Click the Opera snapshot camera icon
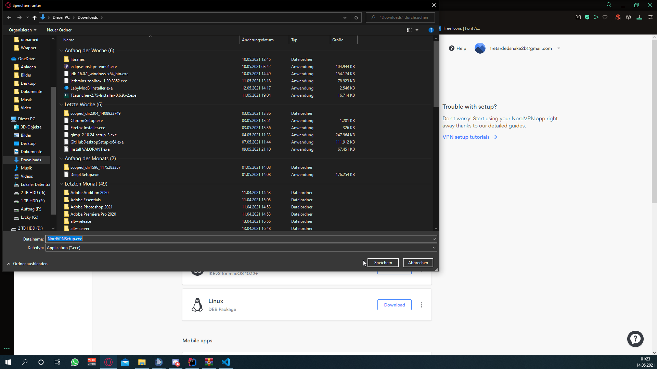 coord(578,17)
